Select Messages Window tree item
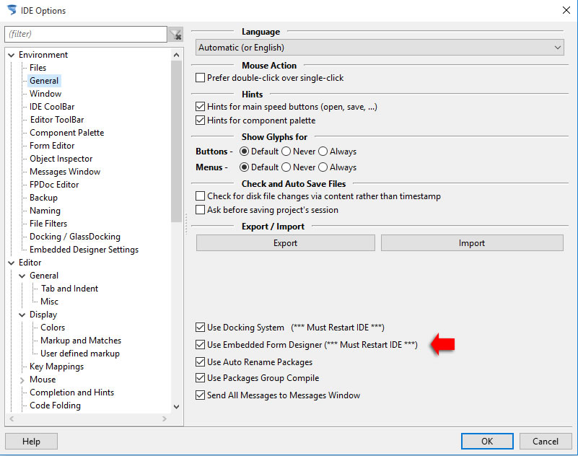578x456 pixels. tap(65, 172)
